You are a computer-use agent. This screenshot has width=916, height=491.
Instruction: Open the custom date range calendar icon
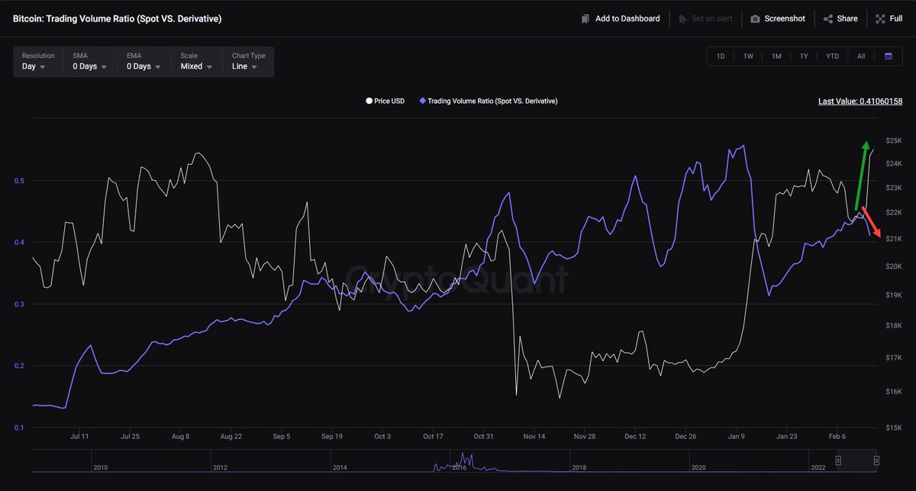point(889,56)
